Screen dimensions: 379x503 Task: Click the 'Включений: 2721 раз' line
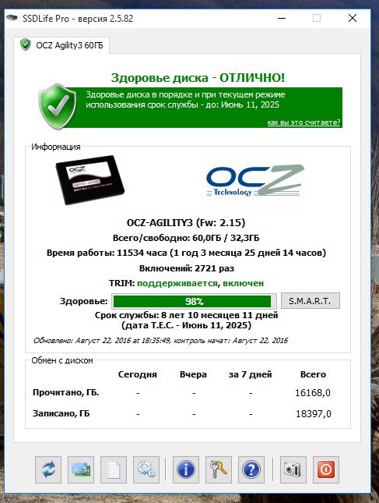pyautogui.click(x=187, y=268)
